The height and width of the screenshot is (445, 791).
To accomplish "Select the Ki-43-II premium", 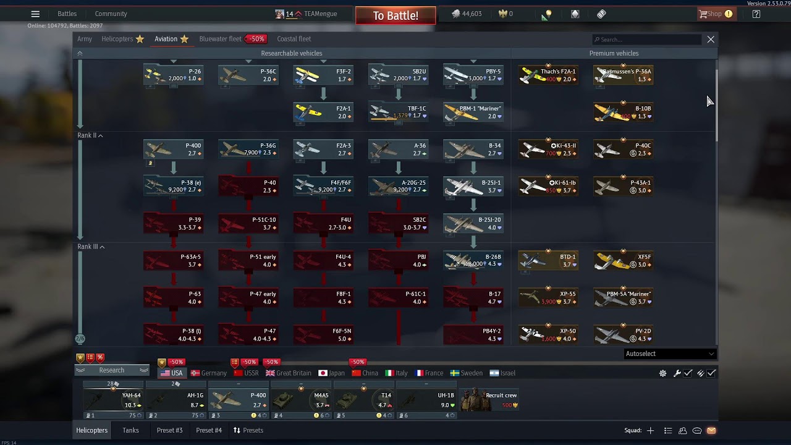I will (x=548, y=149).
